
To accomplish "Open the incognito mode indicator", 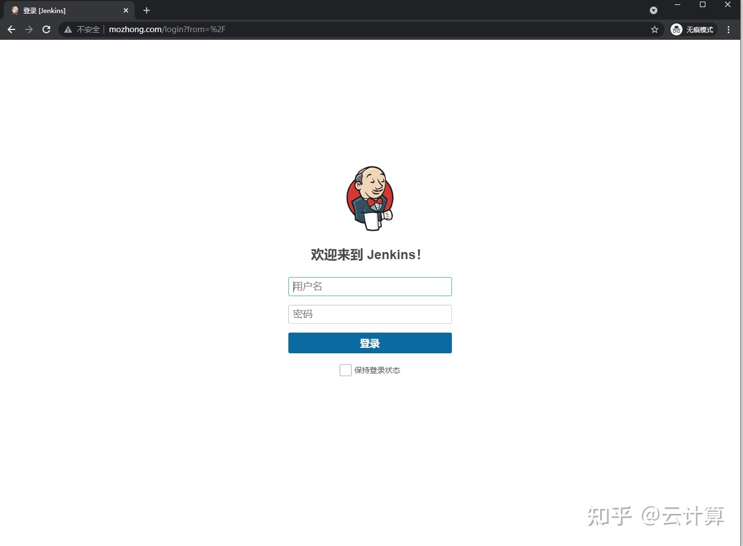I will [x=693, y=29].
